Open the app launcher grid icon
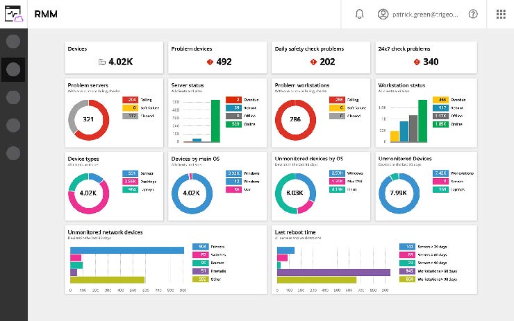The image size is (514, 321). (x=501, y=14)
